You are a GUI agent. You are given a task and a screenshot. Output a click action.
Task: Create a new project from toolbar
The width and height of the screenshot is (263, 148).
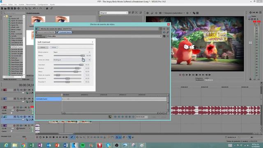click(x=2, y=8)
